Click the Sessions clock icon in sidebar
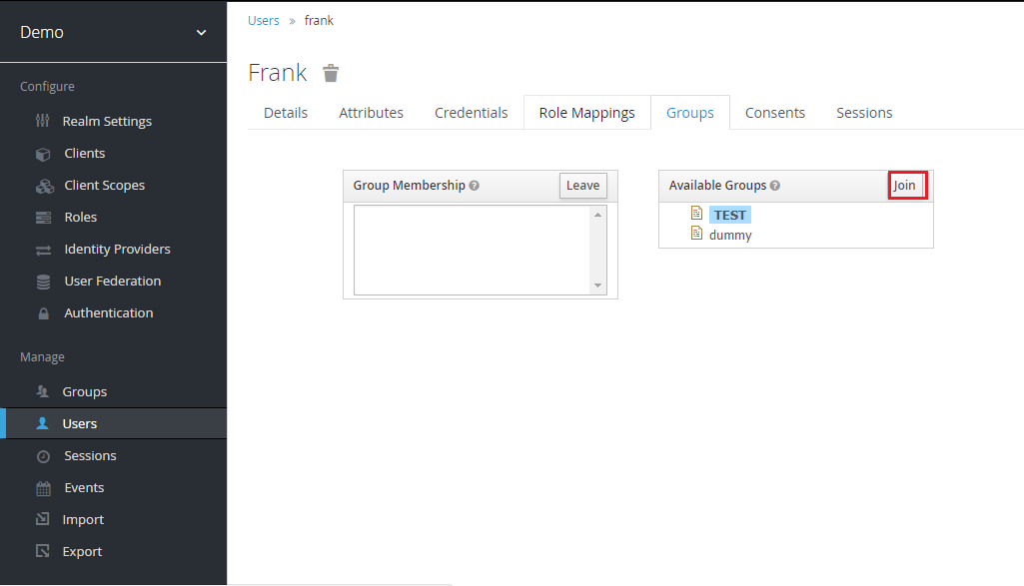The image size is (1024, 586). (x=43, y=456)
